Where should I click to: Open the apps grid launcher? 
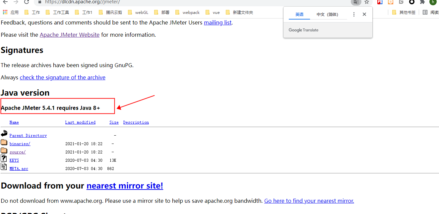5,12
